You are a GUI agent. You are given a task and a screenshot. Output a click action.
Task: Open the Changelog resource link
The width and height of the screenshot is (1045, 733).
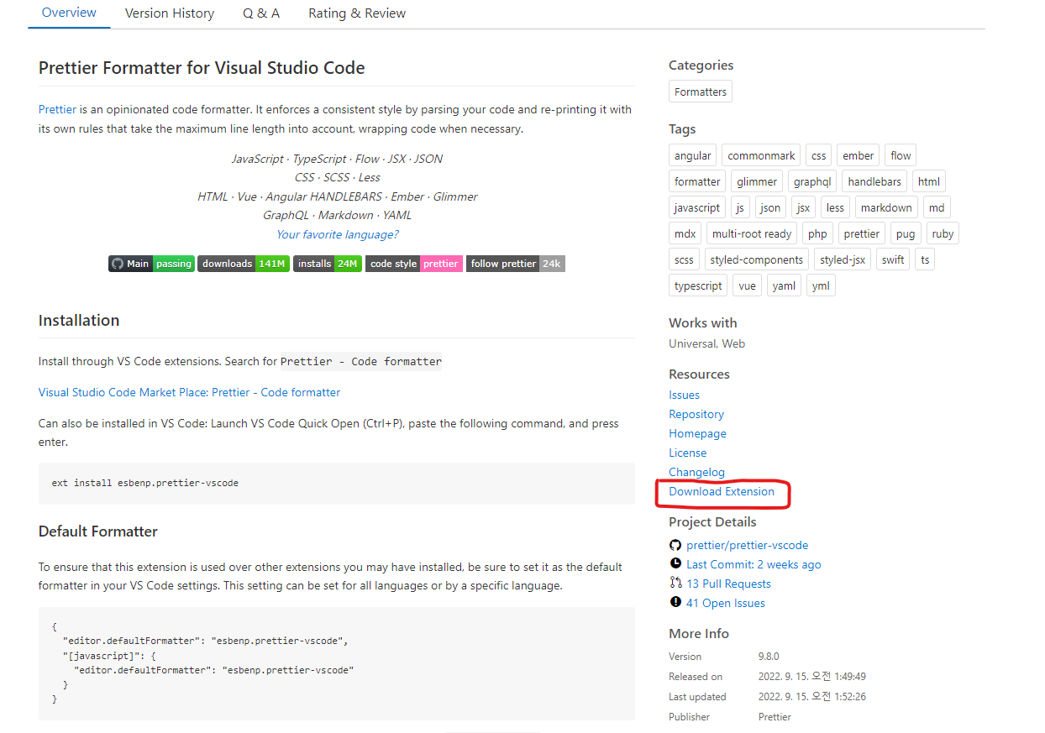pyautogui.click(x=696, y=472)
